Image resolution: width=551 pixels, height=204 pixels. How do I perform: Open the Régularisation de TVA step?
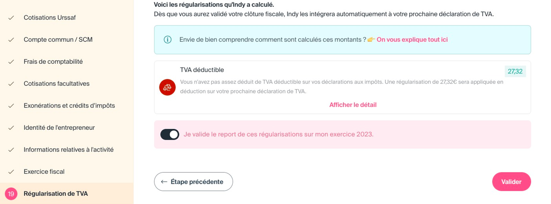click(x=56, y=194)
